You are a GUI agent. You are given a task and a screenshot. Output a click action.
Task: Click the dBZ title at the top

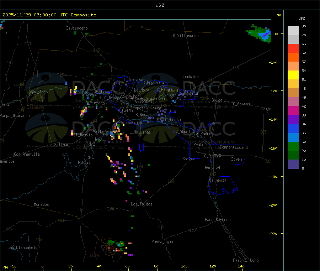160,5
